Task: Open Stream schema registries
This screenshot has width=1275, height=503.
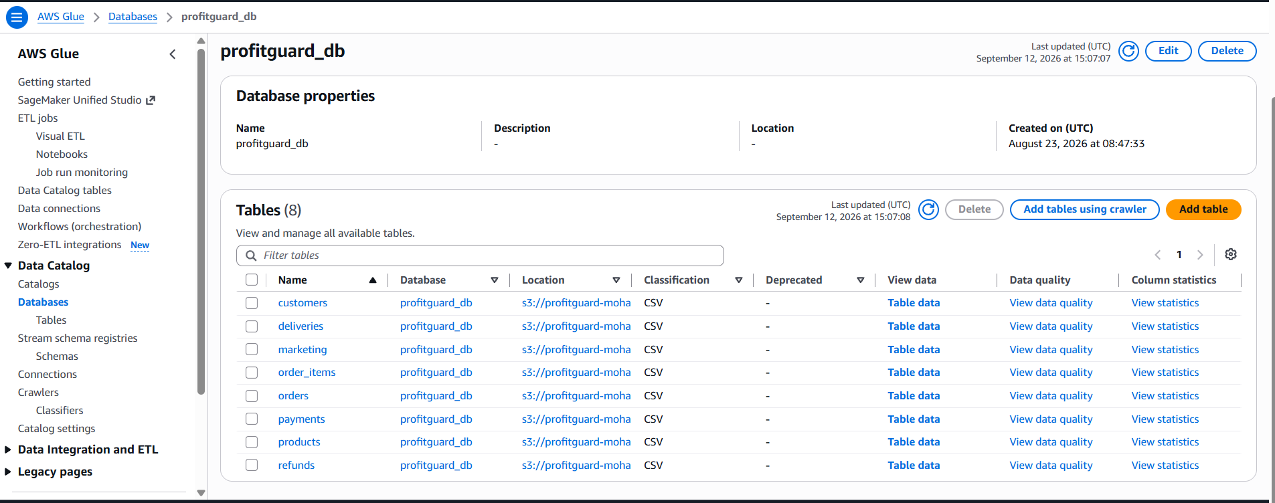Action: (78, 338)
